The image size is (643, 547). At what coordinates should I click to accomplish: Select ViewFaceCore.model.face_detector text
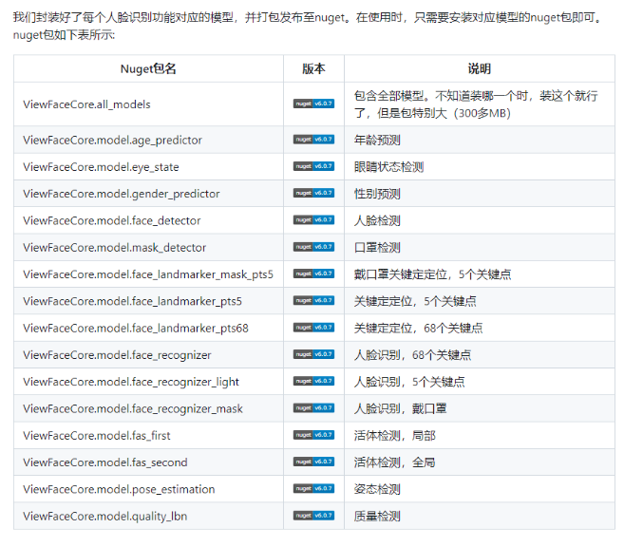pos(112,220)
